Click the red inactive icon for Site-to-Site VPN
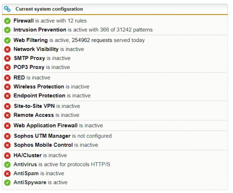 7,106
